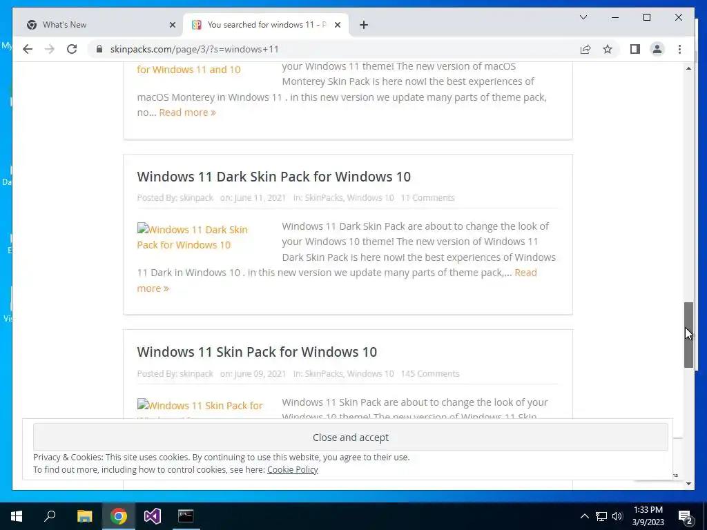View site info via the lock icon

99,49
